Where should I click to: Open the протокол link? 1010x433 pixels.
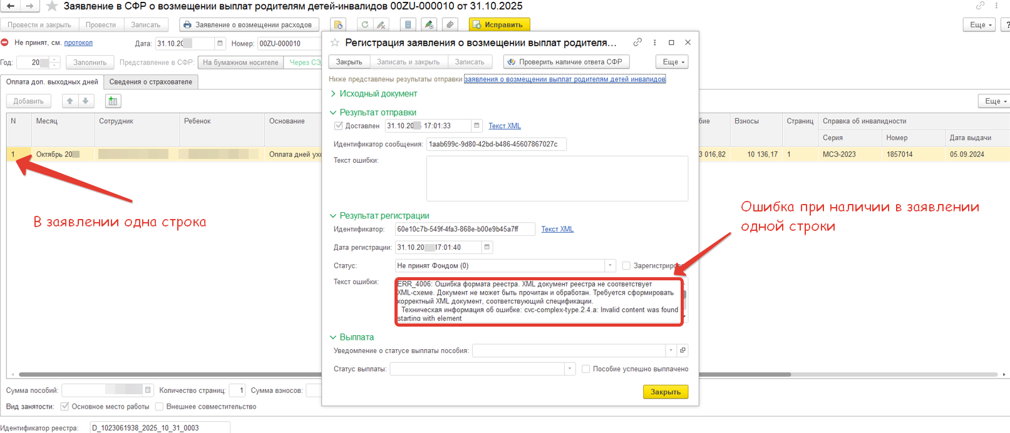pos(78,43)
